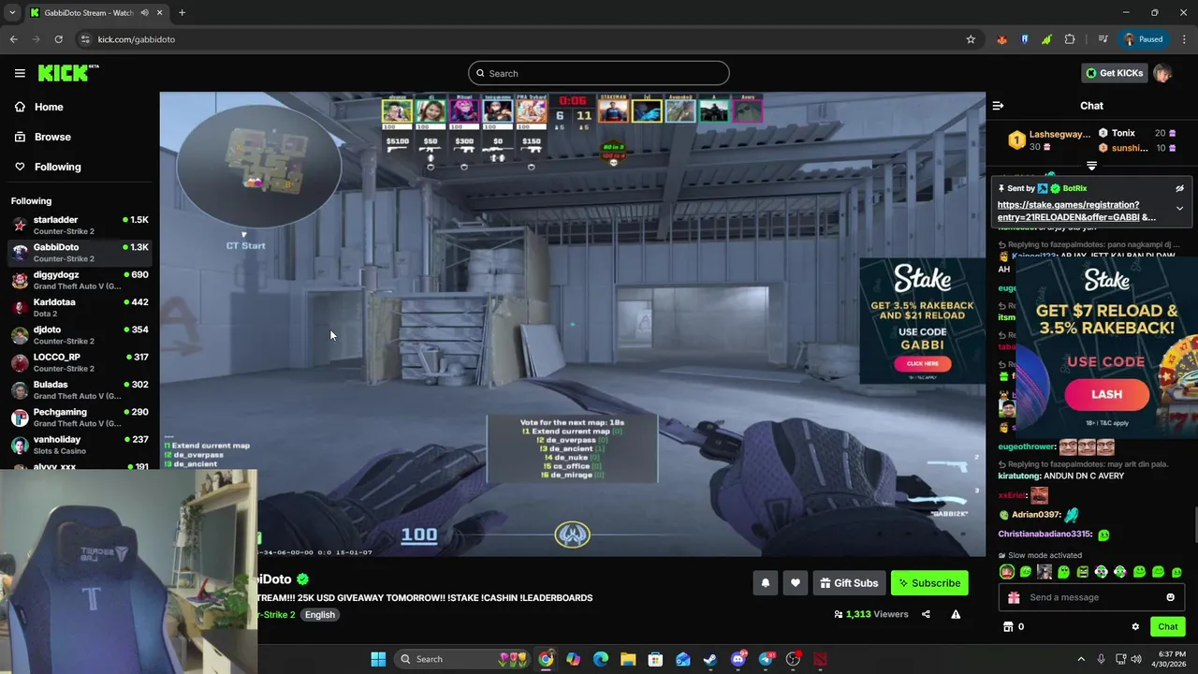The image size is (1198, 674).
Task: Open a new browser tab
Action: pos(182,12)
